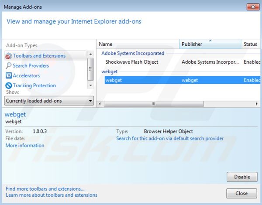This screenshot has width=262, height=205.
Task: Select Search Providers add-on type
Action: pyautogui.click(x=31, y=65)
